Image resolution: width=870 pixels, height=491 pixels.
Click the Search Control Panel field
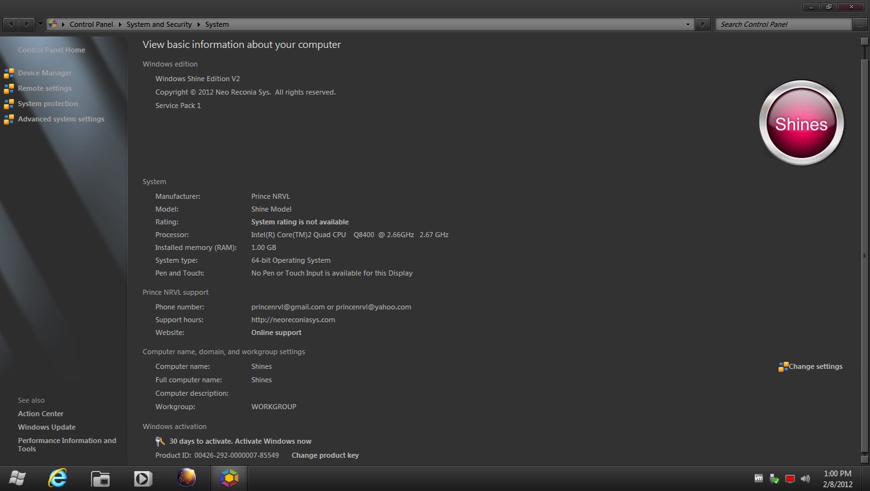tap(784, 24)
